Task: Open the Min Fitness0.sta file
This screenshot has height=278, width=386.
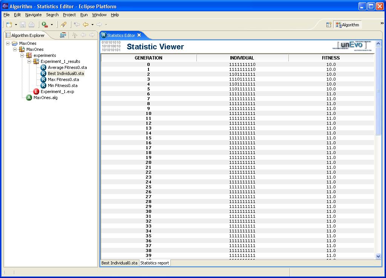Action: click(63, 86)
